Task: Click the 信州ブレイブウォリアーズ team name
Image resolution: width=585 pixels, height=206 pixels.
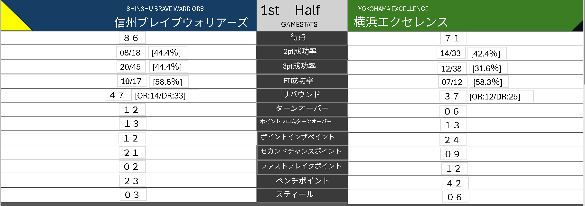Action: [181, 22]
